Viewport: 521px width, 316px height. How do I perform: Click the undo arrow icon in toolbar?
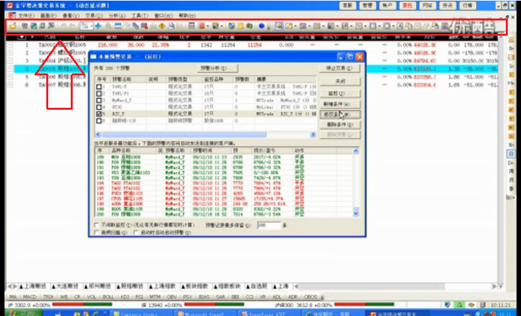coord(63,26)
